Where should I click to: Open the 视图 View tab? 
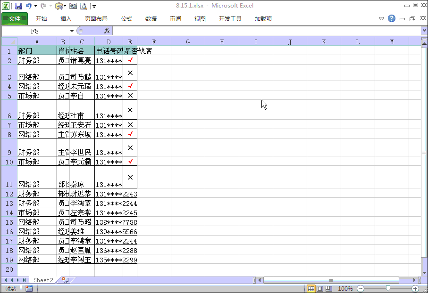pos(200,18)
